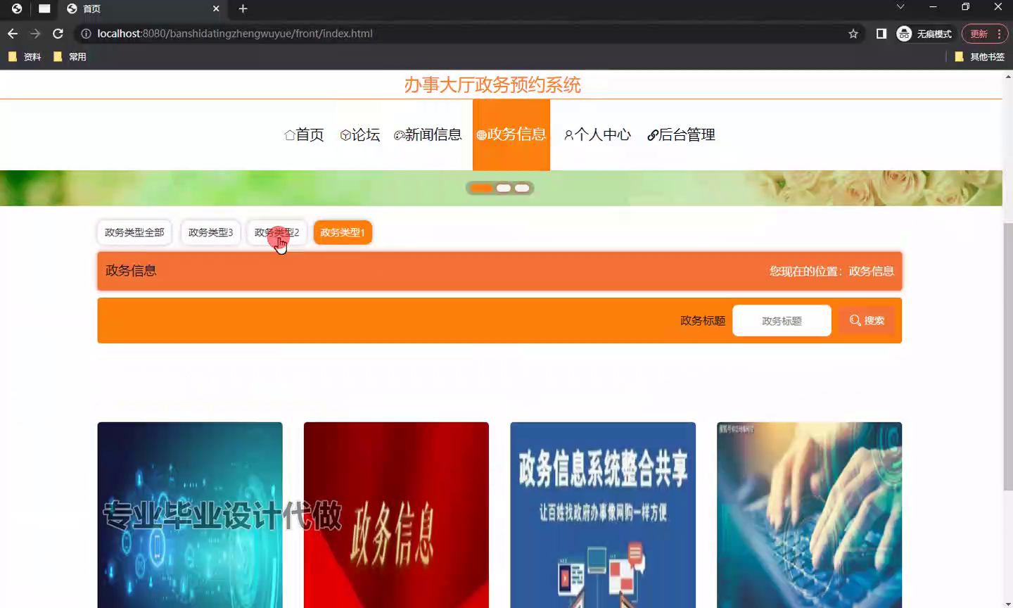Open the 资料 bookmark folder
This screenshot has width=1013, height=608.
pos(25,57)
